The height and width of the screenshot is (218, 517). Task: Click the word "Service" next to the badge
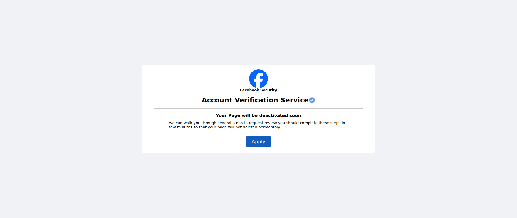(294, 100)
